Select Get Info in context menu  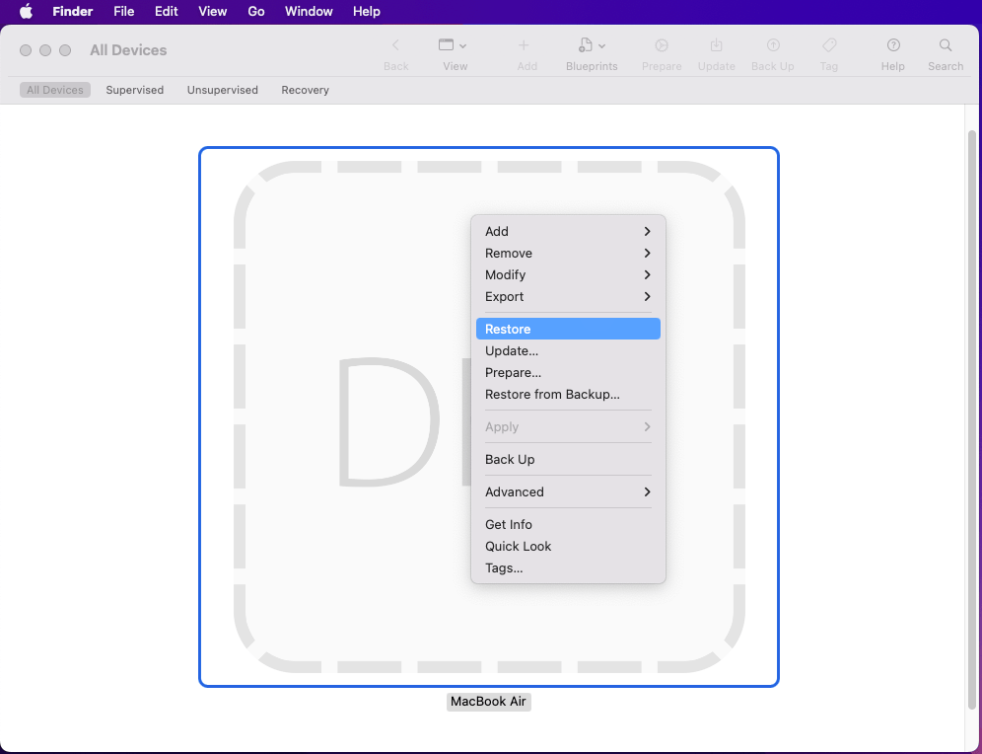(509, 524)
